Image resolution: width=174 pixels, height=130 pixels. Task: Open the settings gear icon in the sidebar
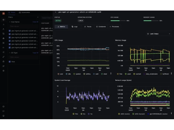tap(3, 71)
